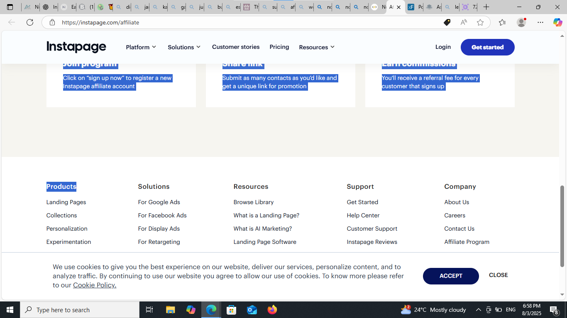This screenshot has width=567, height=318.
Task: Open the Favorites list icon
Action: click(502, 22)
